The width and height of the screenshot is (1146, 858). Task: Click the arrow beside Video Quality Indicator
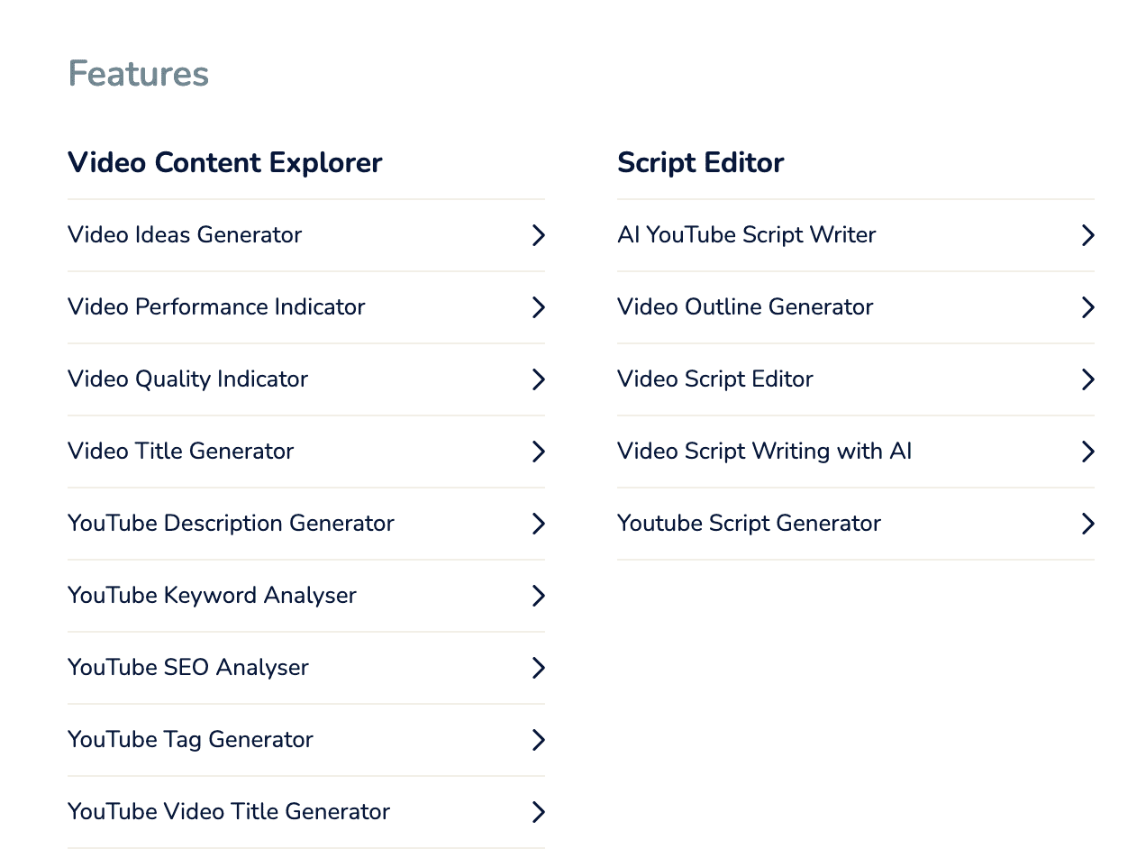(x=538, y=379)
